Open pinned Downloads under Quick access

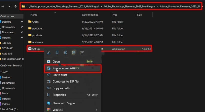click(x=8, y=27)
